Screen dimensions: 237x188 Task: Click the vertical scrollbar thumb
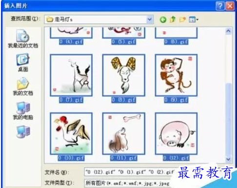228,120
